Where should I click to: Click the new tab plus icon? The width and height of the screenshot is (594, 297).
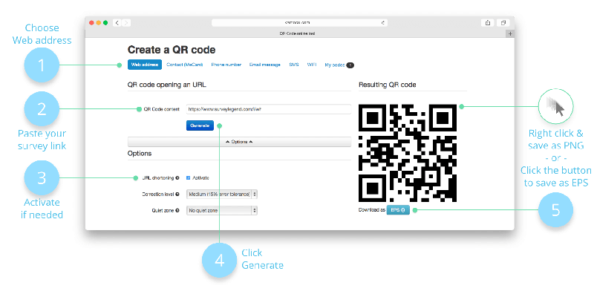click(x=509, y=33)
